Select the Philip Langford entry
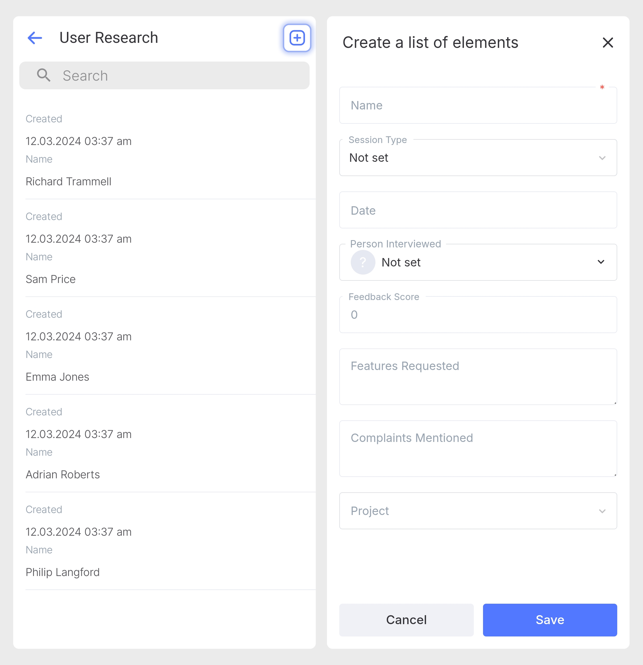The image size is (643, 665). tap(63, 572)
